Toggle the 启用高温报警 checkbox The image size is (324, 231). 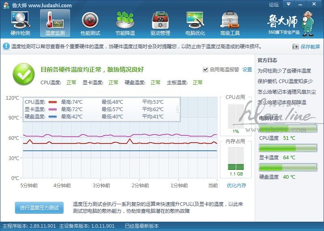(206, 69)
